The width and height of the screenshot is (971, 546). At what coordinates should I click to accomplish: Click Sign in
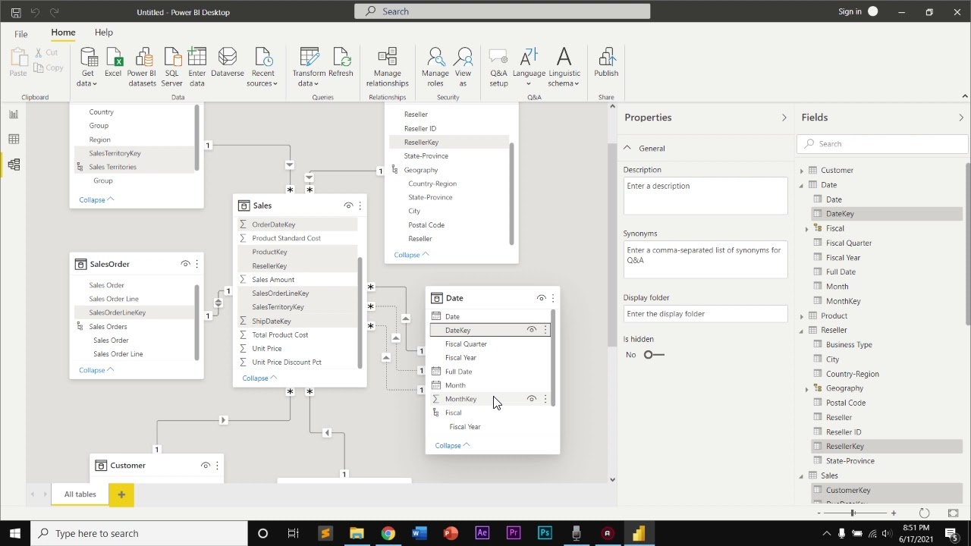(850, 11)
